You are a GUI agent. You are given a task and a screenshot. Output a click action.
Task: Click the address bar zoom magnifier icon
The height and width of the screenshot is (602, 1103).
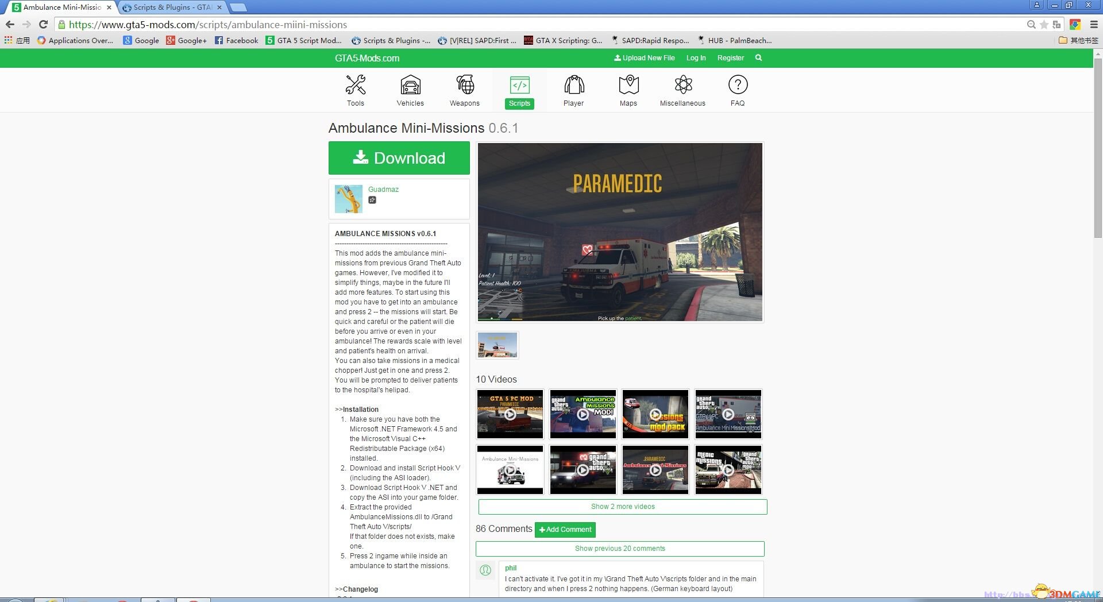pyautogui.click(x=1031, y=25)
